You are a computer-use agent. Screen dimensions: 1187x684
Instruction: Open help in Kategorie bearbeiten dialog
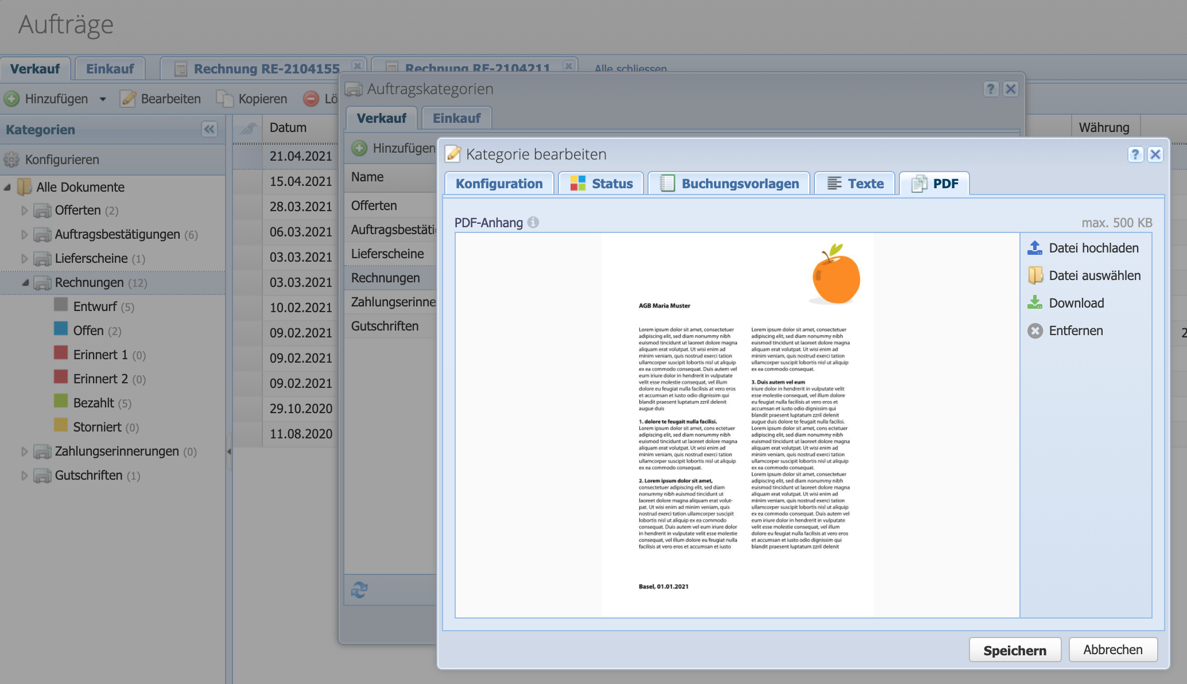[1135, 154]
